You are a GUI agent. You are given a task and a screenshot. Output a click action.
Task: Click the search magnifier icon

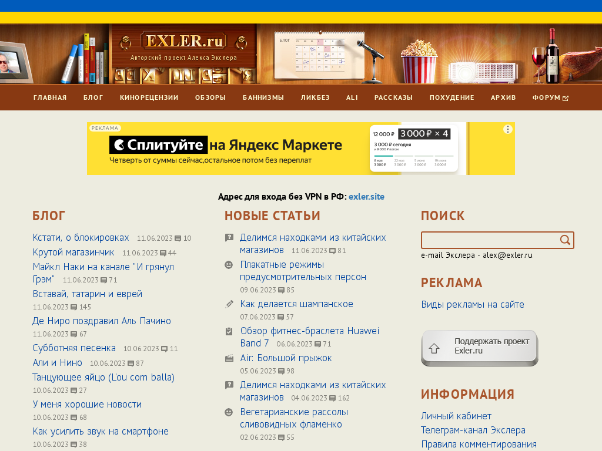[565, 240]
